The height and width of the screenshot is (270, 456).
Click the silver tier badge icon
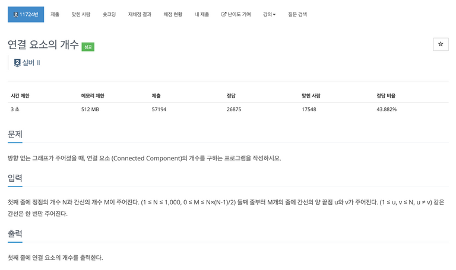17,63
